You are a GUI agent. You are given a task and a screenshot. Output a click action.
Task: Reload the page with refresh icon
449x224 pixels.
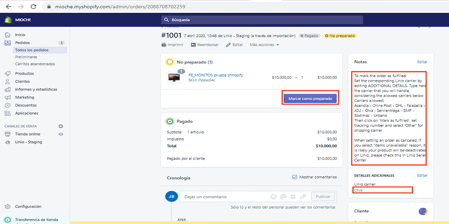point(34,7)
